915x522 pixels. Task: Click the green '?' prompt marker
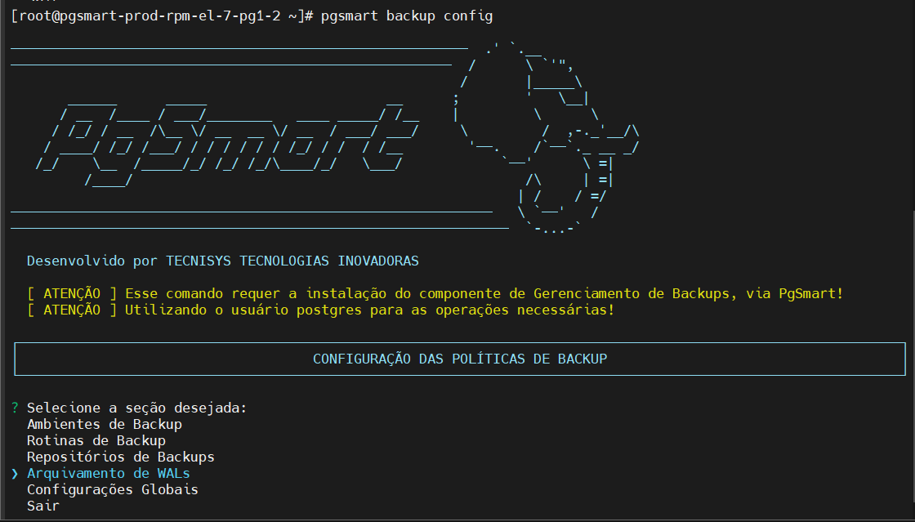point(16,408)
